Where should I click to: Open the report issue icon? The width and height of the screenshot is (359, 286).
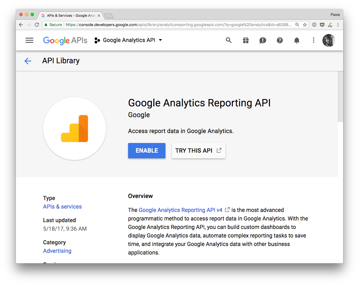coord(263,40)
